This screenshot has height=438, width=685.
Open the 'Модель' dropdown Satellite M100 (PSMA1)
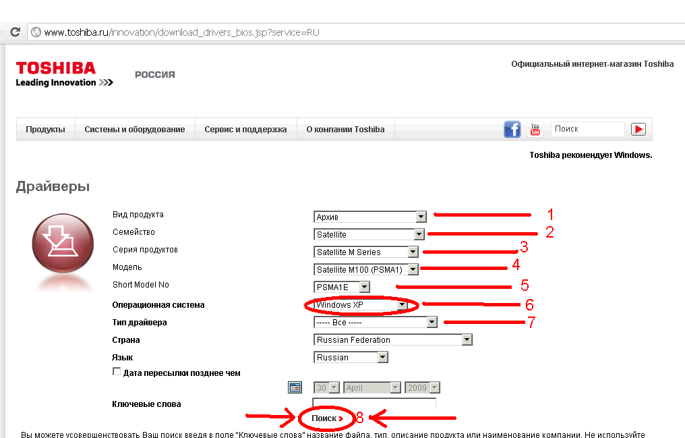coord(366,269)
